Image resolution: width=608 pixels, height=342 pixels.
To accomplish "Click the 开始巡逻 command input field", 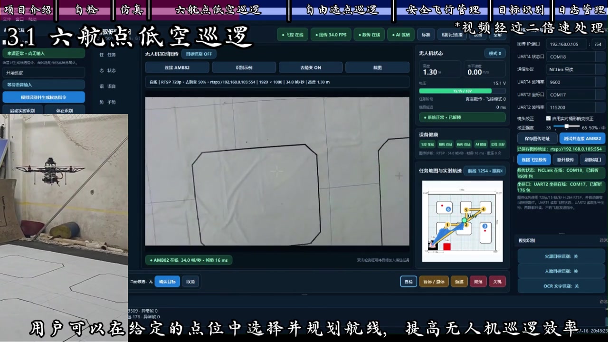I will 44,73.
